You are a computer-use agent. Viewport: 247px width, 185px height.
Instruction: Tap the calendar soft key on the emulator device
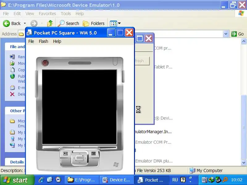pyautogui.click(x=94, y=154)
